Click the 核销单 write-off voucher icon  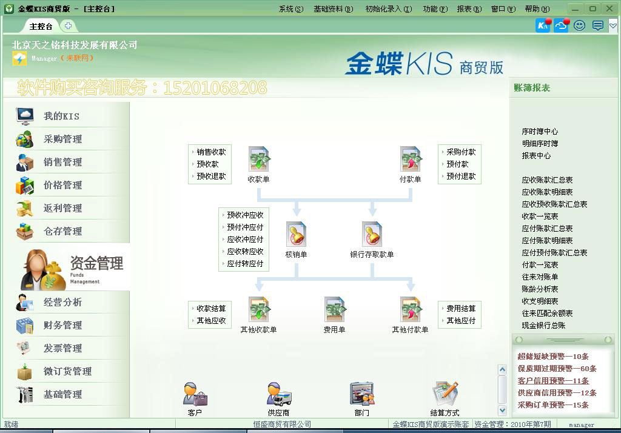pos(297,233)
